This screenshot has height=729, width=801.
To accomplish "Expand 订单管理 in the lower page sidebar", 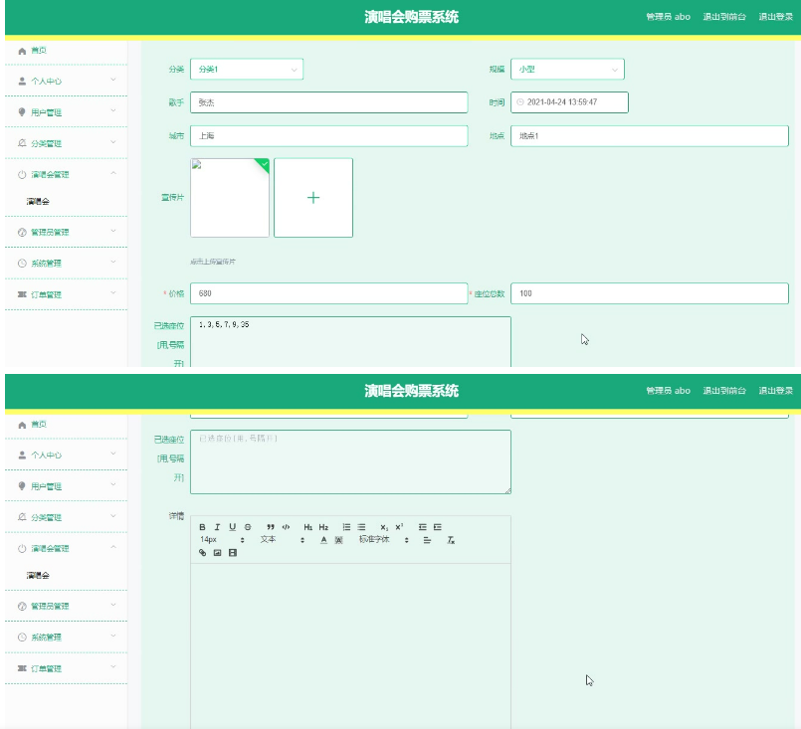I will tap(66, 667).
